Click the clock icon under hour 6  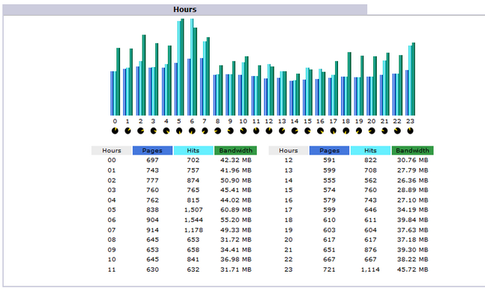[192, 131]
